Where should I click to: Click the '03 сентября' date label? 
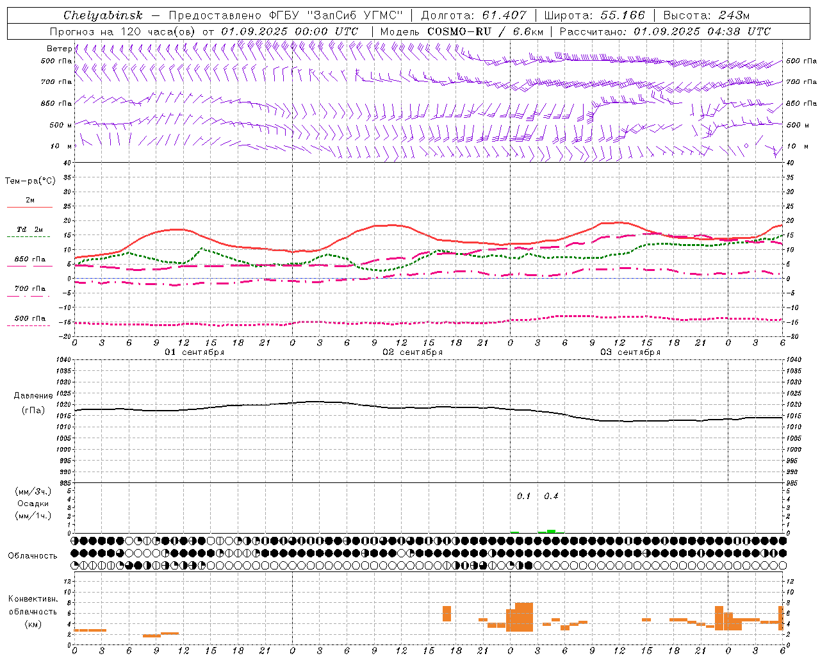[630, 352]
